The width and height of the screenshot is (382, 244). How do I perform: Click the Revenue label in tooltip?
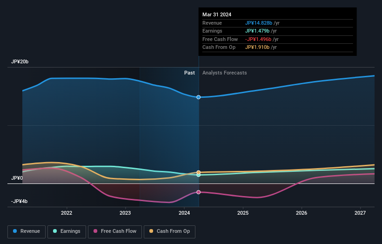(212, 23)
